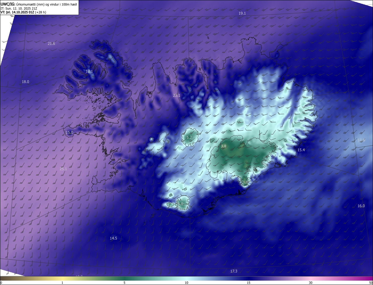Click the 19.1 value on the map

click(242, 13)
